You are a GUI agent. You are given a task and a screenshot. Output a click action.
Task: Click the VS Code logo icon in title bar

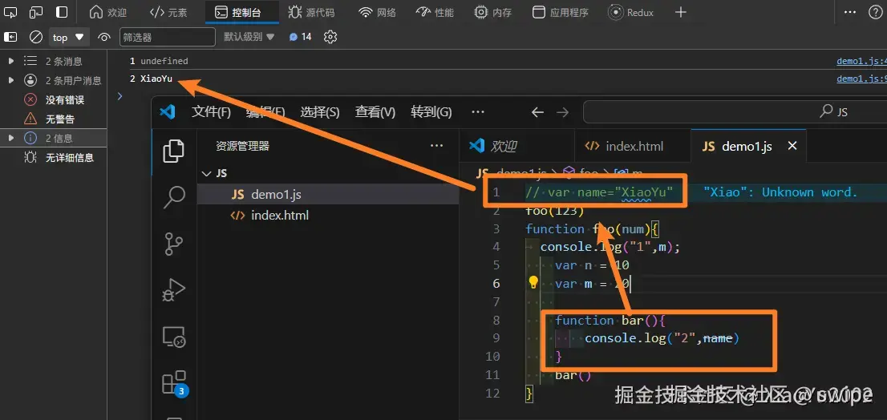tap(168, 112)
